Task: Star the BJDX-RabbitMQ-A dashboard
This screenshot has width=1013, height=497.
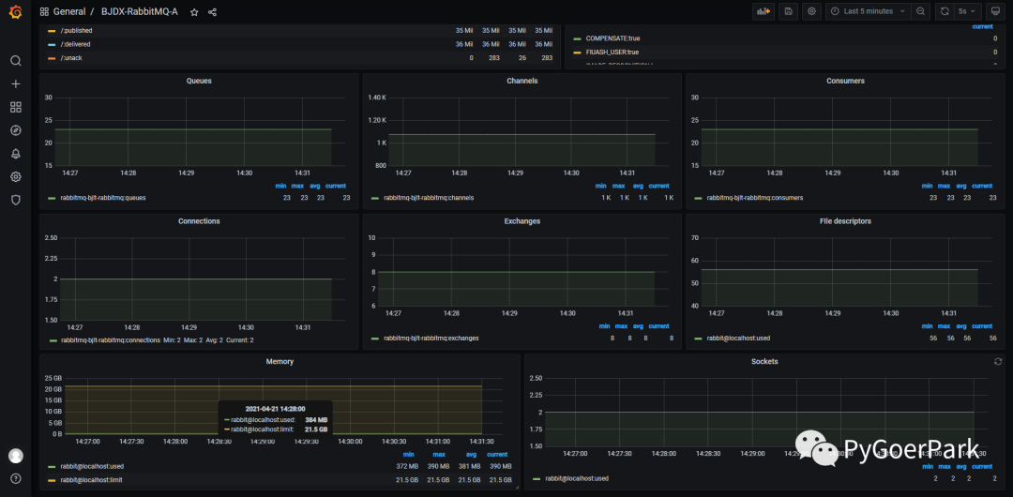Action: tap(194, 12)
